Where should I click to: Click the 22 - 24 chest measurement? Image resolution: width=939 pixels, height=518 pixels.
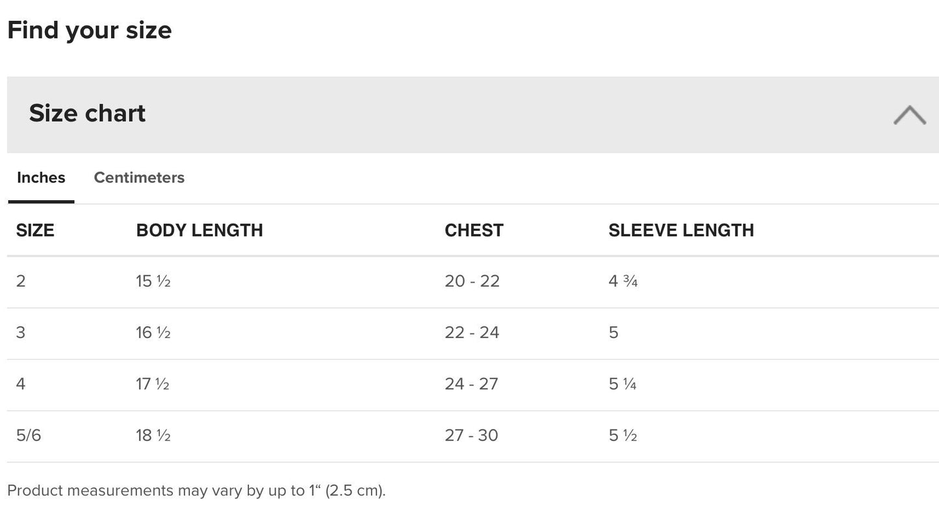[472, 333]
